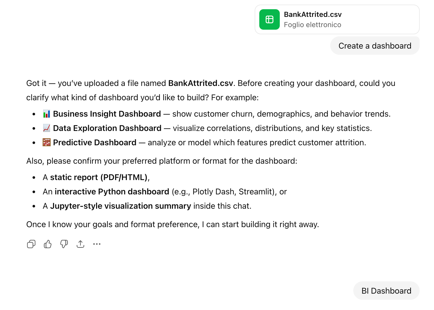Click the "interactive Python dashboard" option text
434x310 pixels.
[x=112, y=192]
